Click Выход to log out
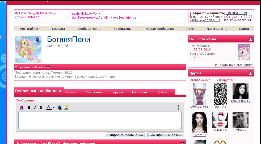261x144 pixels. click(x=244, y=29)
